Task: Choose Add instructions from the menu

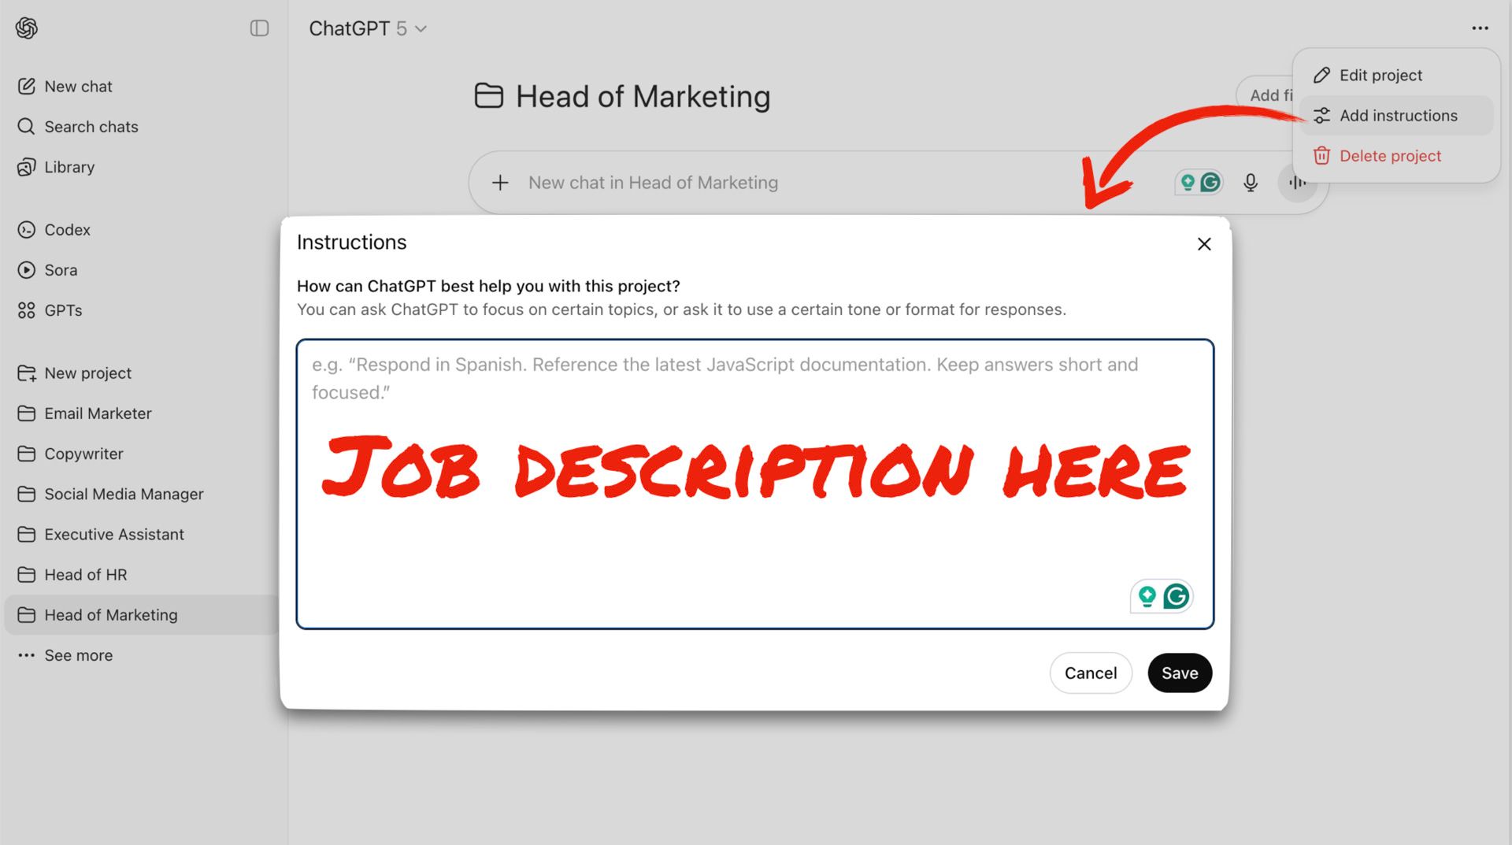Action: tap(1396, 116)
